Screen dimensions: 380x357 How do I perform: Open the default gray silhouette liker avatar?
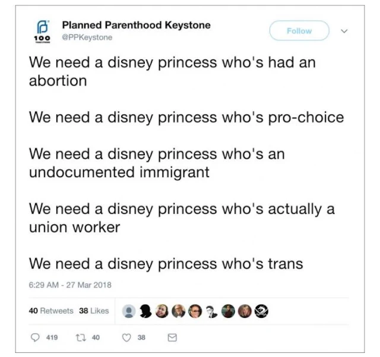[x=128, y=311]
